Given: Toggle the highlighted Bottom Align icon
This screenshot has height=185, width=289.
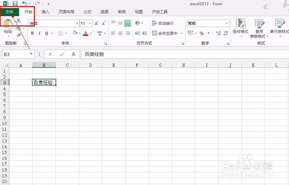Looking at the screenshot, I should 128,23.
